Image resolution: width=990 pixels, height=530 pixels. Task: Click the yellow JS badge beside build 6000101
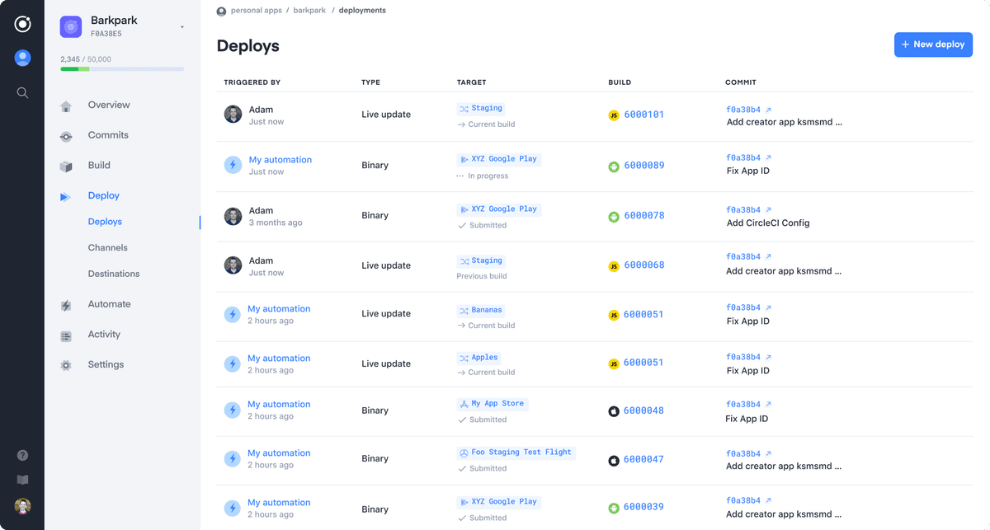click(614, 115)
